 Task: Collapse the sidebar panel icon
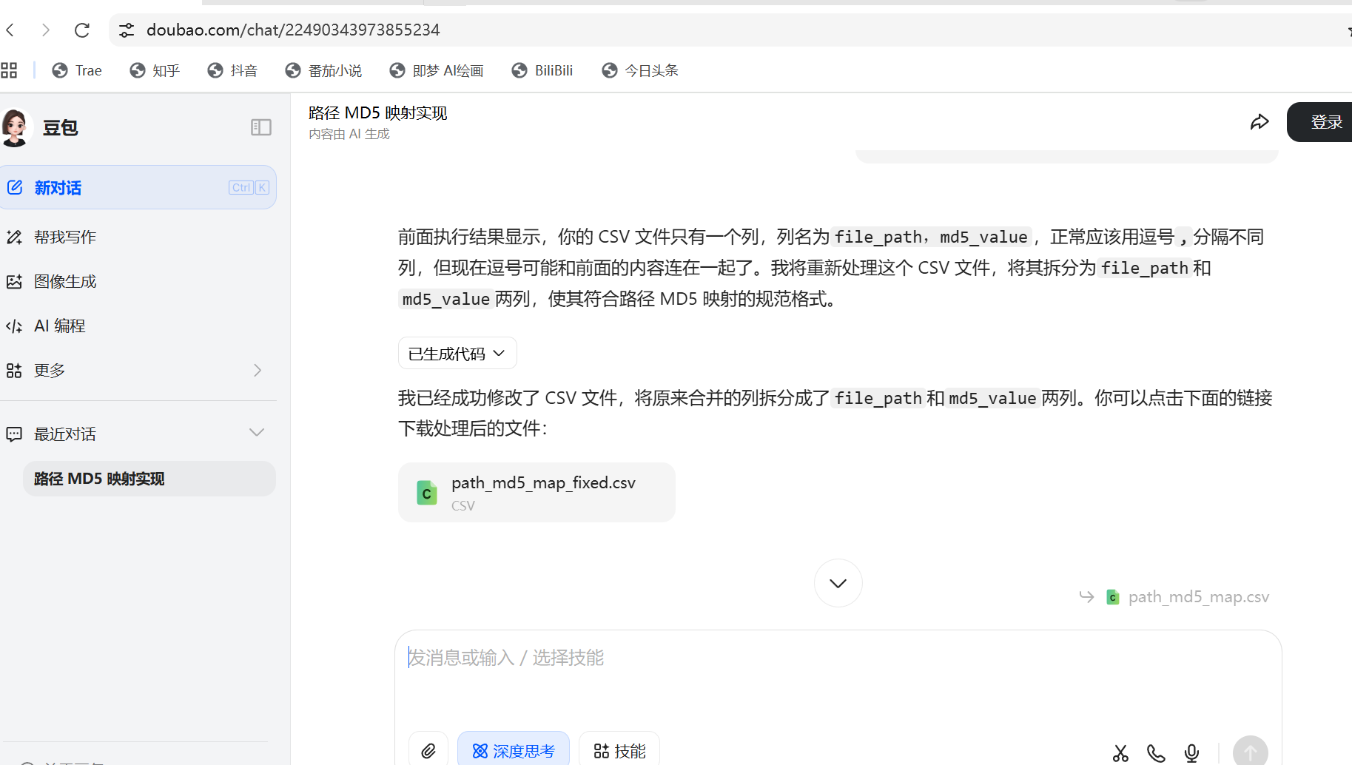tap(260, 127)
